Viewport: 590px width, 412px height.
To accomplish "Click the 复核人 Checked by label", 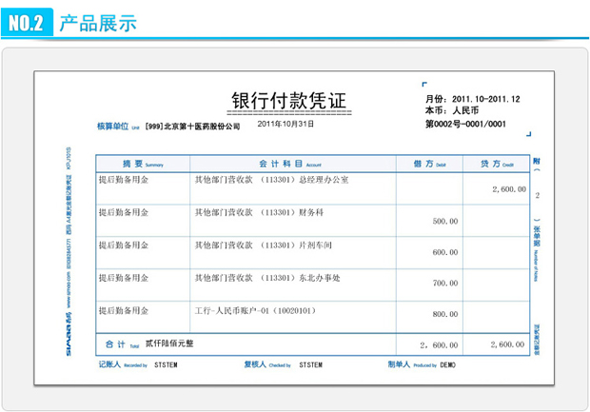I will [x=267, y=364].
